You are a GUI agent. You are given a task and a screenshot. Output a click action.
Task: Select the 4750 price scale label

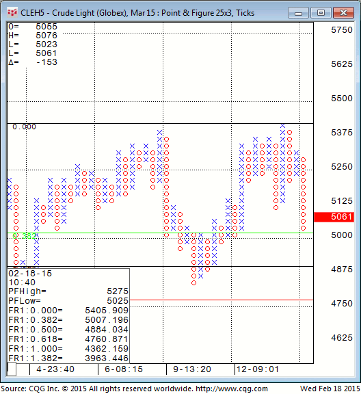(342, 303)
